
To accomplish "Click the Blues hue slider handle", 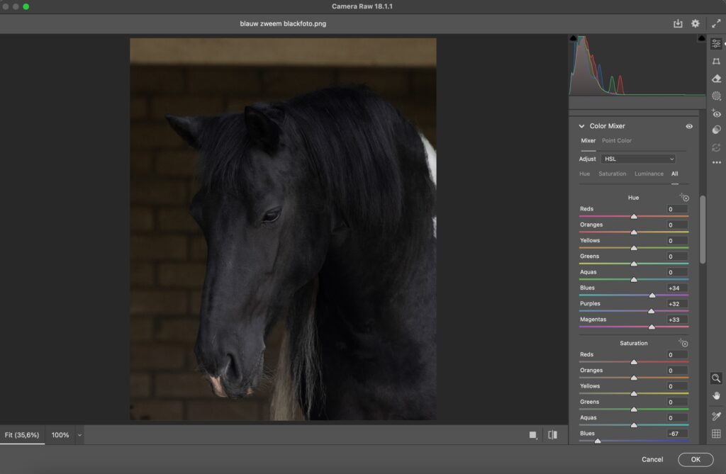I will 652,295.
